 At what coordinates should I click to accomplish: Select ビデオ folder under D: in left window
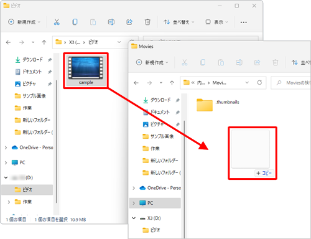pos(27,190)
